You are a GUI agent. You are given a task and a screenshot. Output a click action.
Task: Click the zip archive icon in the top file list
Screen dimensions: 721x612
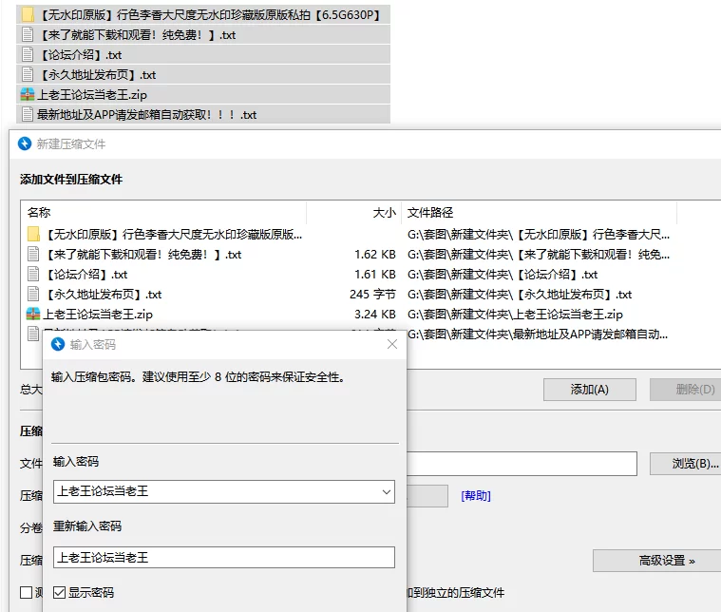tap(28, 95)
